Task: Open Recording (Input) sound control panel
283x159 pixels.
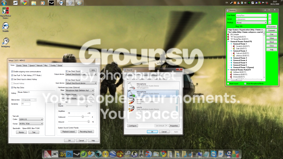Action: [86, 132]
